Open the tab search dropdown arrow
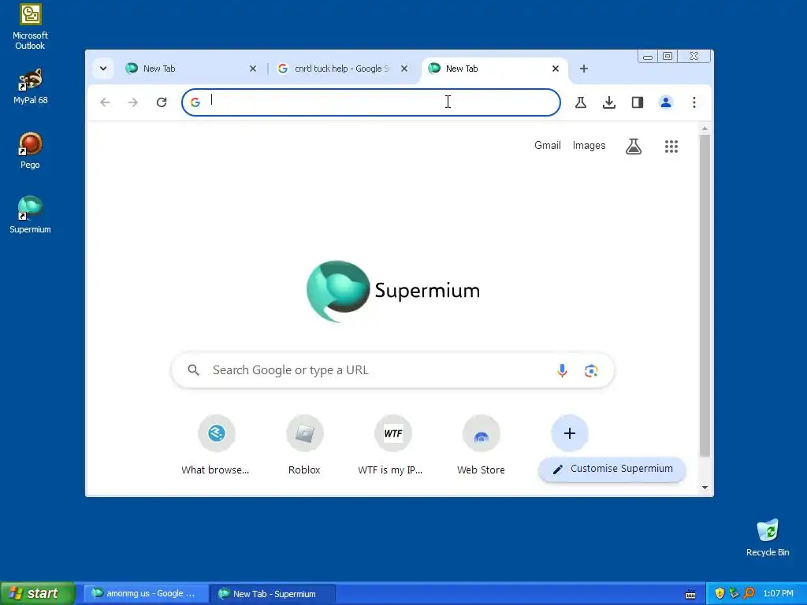This screenshot has width=807, height=605. 103,69
